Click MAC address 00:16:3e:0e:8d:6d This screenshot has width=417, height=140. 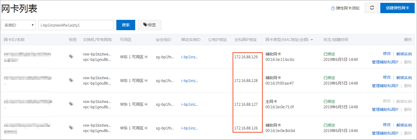click(x=280, y=131)
